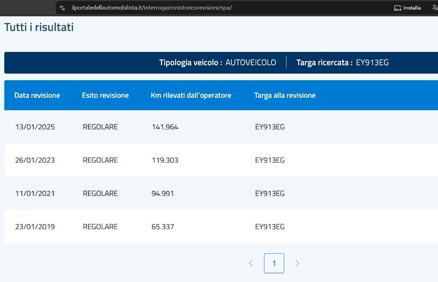Click the AUTOVEICOLO vehicle type value
Screen dimensions: 438x282
[251, 62]
